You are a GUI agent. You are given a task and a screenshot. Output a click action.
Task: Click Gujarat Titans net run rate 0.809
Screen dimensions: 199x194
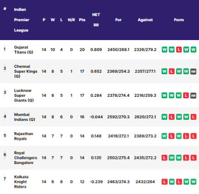point(96,50)
